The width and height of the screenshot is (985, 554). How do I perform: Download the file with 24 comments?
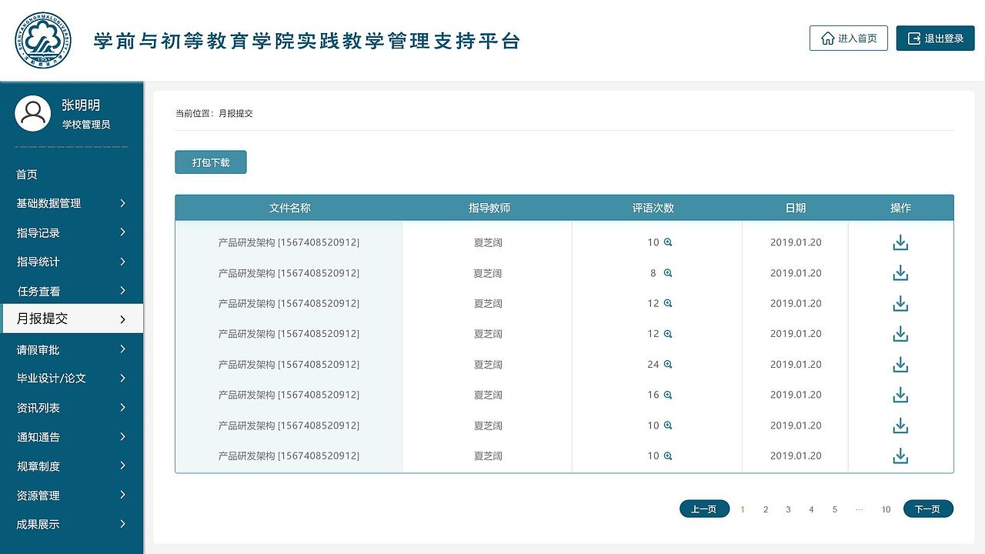pyautogui.click(x=900, y=365)
